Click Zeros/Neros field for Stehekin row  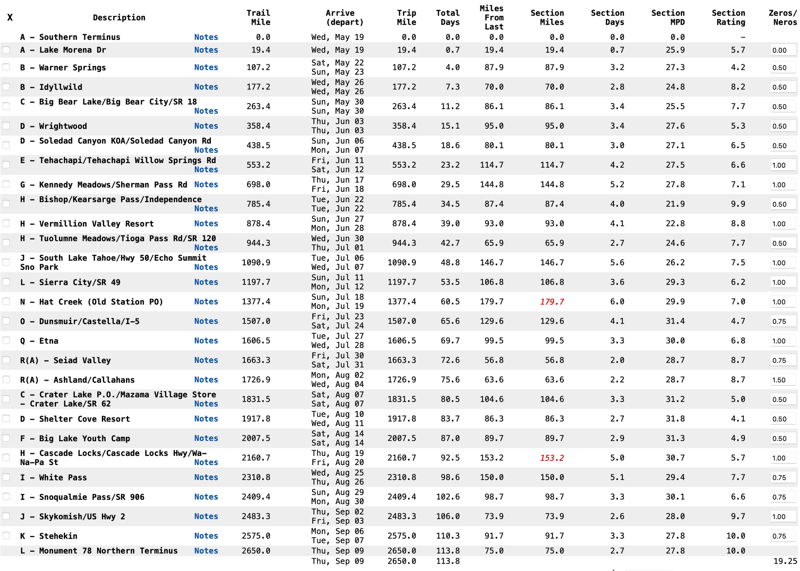click(x=783, y=536)
